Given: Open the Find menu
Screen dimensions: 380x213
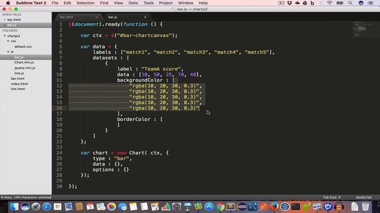Looking at the screenshot, I should 104,3.
